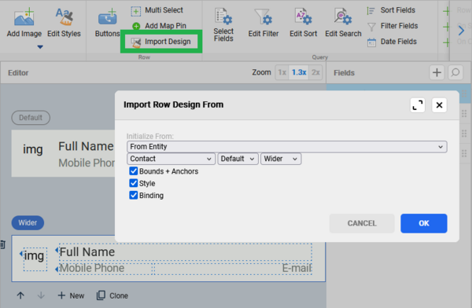Select Full Name field in Wider row
This screenshot has width=472, height=308.
click(186, 252)
